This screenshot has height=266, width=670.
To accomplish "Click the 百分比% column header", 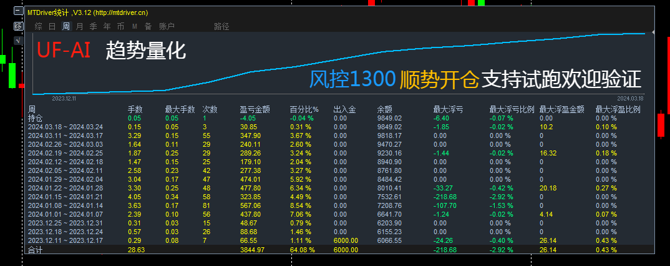I will [304, 109].
